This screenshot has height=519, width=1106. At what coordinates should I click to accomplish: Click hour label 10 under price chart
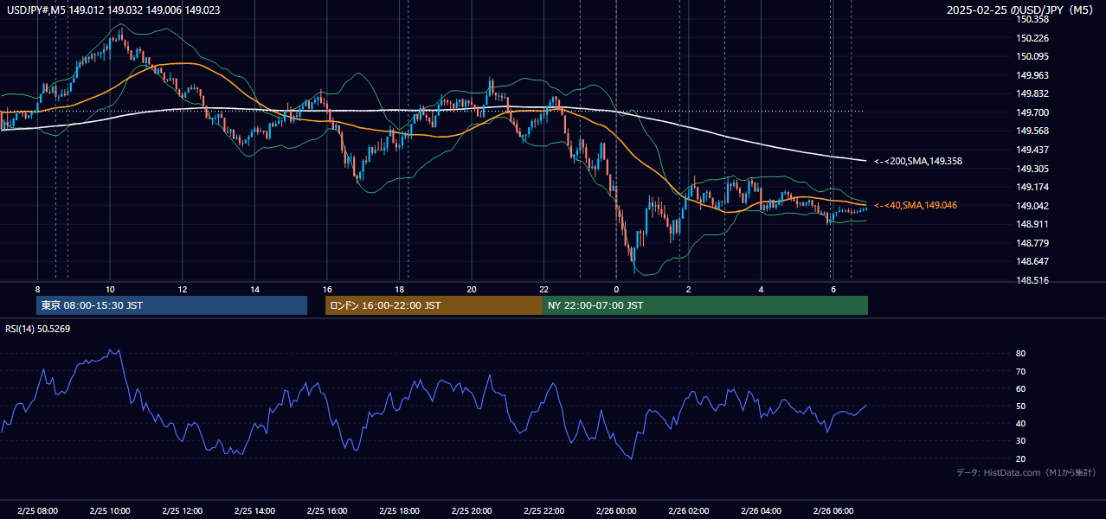110,289
